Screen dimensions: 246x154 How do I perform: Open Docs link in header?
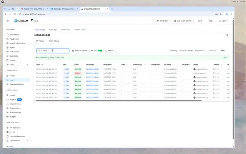tap(200, 21)
